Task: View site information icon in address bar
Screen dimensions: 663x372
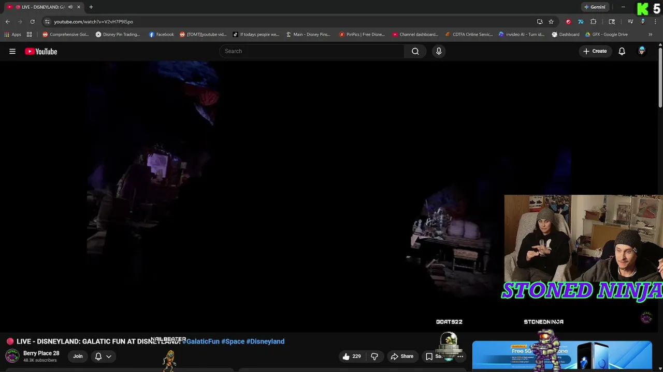Action: [x=47, y=22]
